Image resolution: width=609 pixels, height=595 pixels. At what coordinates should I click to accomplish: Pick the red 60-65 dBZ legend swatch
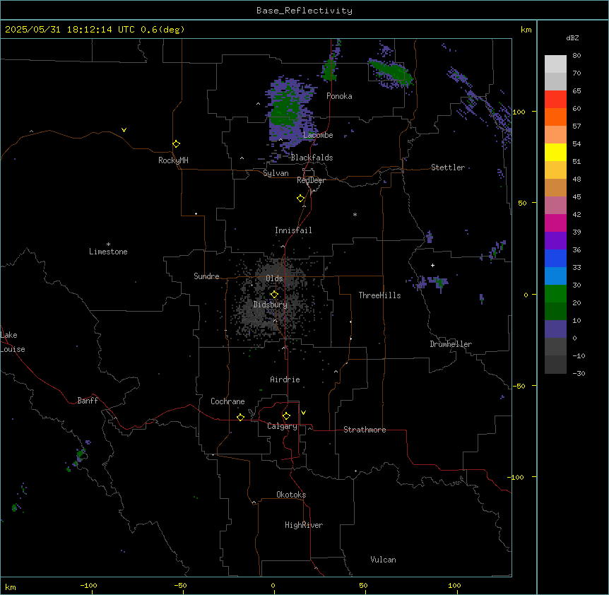[x=555, y=100]
